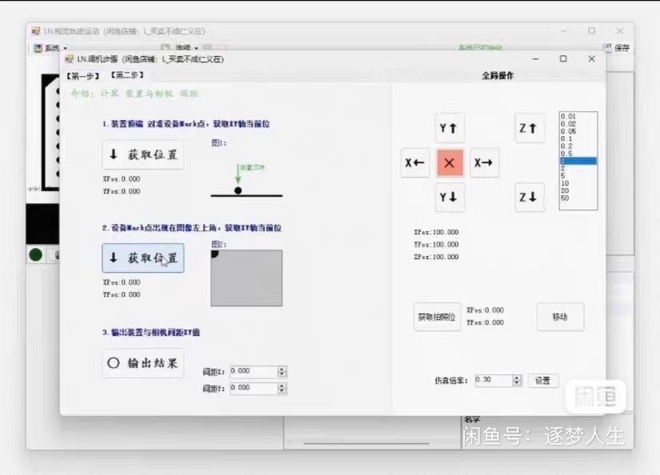Select step size 0.01 in list

point(578,116)
